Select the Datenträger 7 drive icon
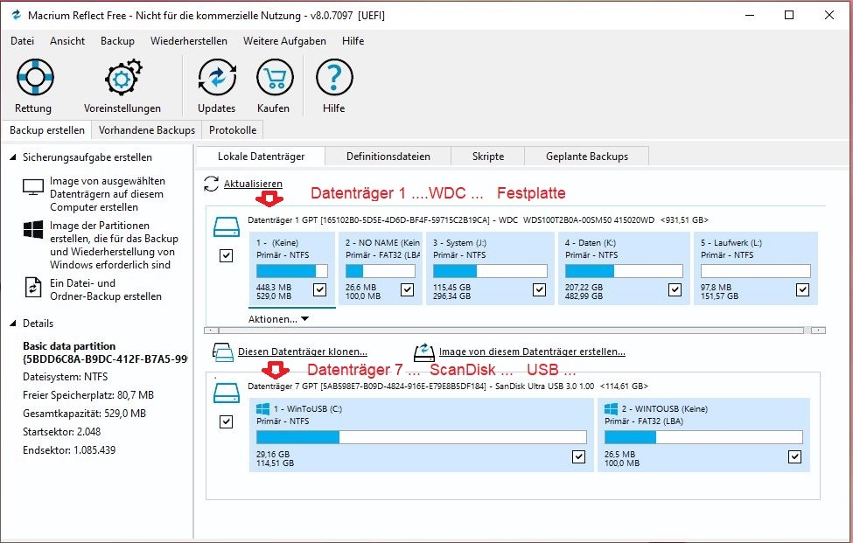Screen dimensions: 853x543 (227, 393)
